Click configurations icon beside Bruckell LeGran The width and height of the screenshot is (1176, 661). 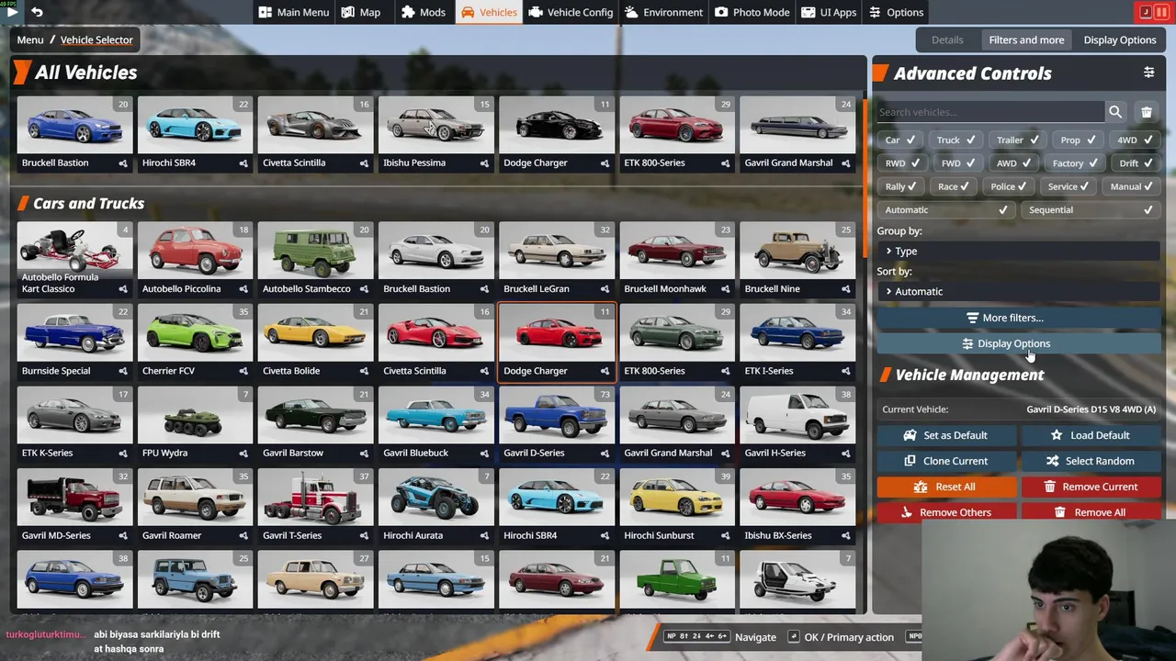click(x=605, y=289)
